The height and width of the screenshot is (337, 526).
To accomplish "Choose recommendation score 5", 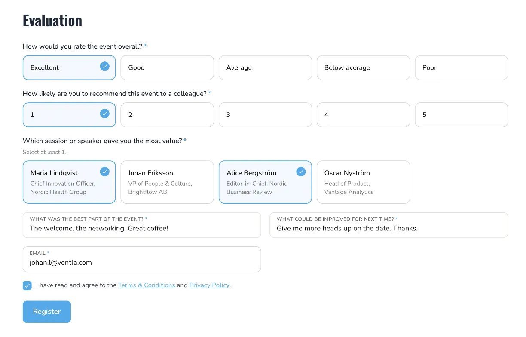I will click(x=461, y=115).
